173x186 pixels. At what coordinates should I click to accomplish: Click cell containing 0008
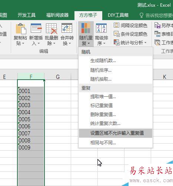click(x=31, y=140)
